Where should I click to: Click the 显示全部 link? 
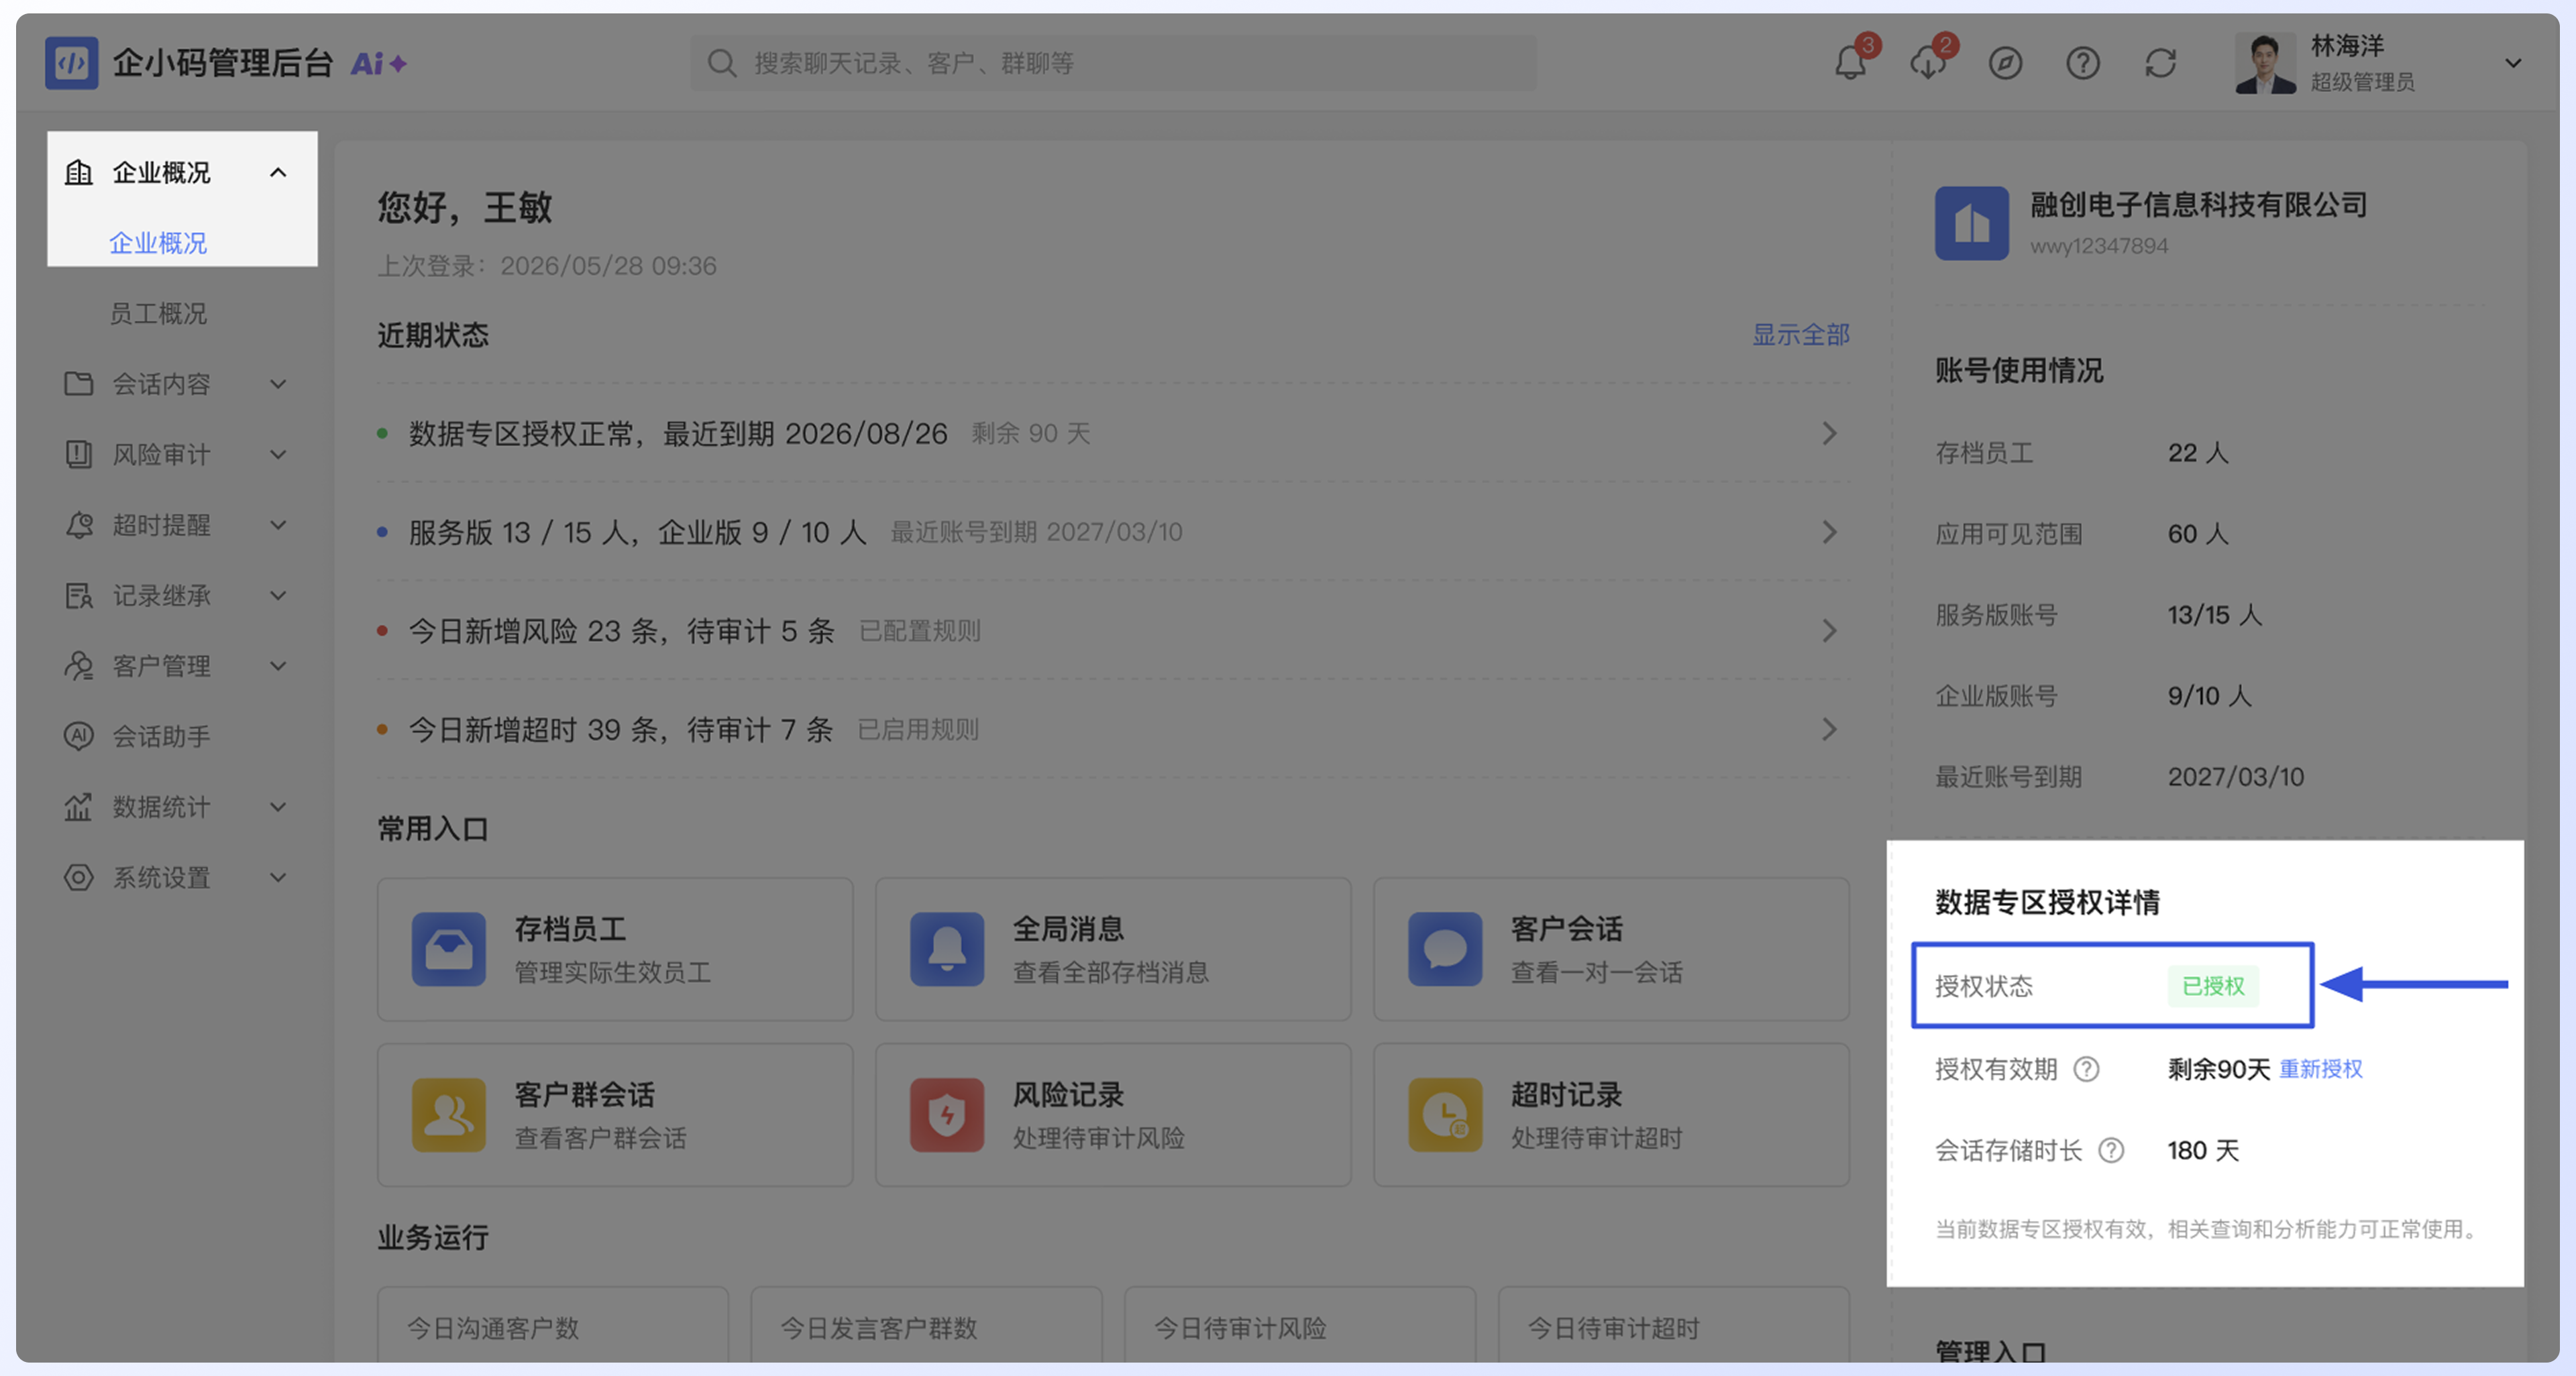1800,335
